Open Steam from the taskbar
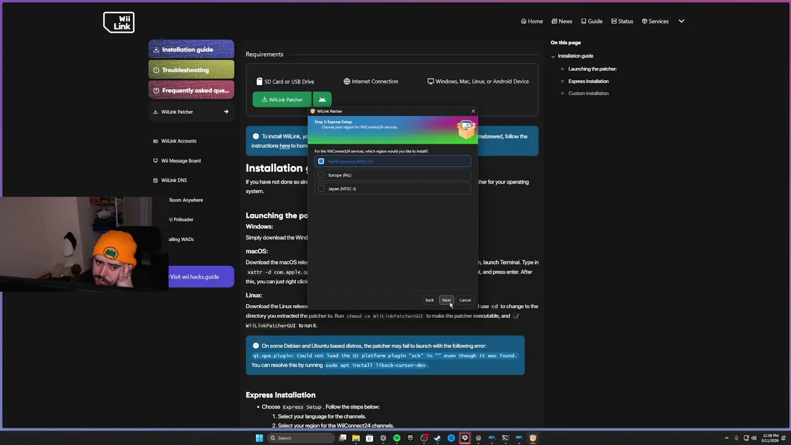Screen dimensions: 791x445 pyautogui.click(x=438, y=438)
